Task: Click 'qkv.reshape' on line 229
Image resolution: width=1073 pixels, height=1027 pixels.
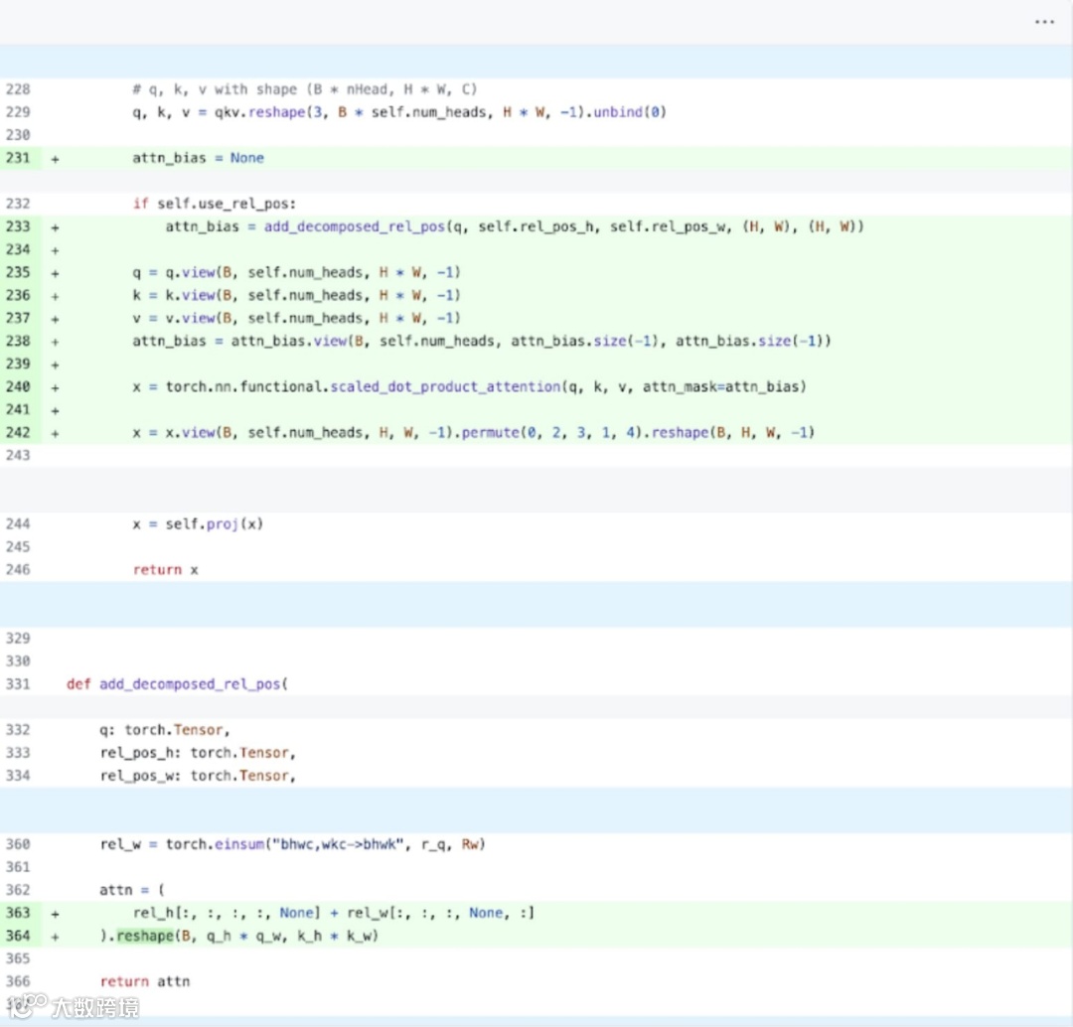Action: (259, 112)
